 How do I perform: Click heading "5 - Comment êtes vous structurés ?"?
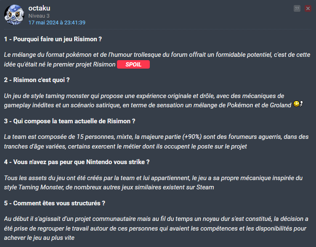[x=55, y=203]
